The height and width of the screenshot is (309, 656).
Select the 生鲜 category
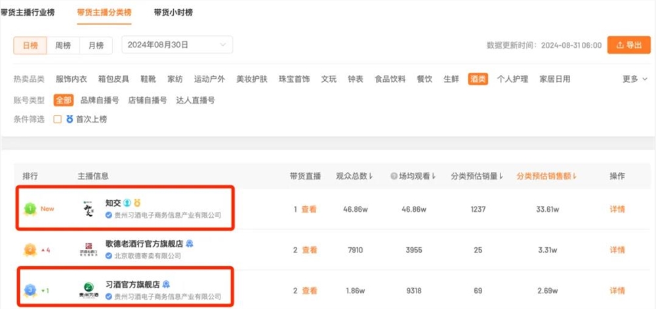click(x=451, y=79)
